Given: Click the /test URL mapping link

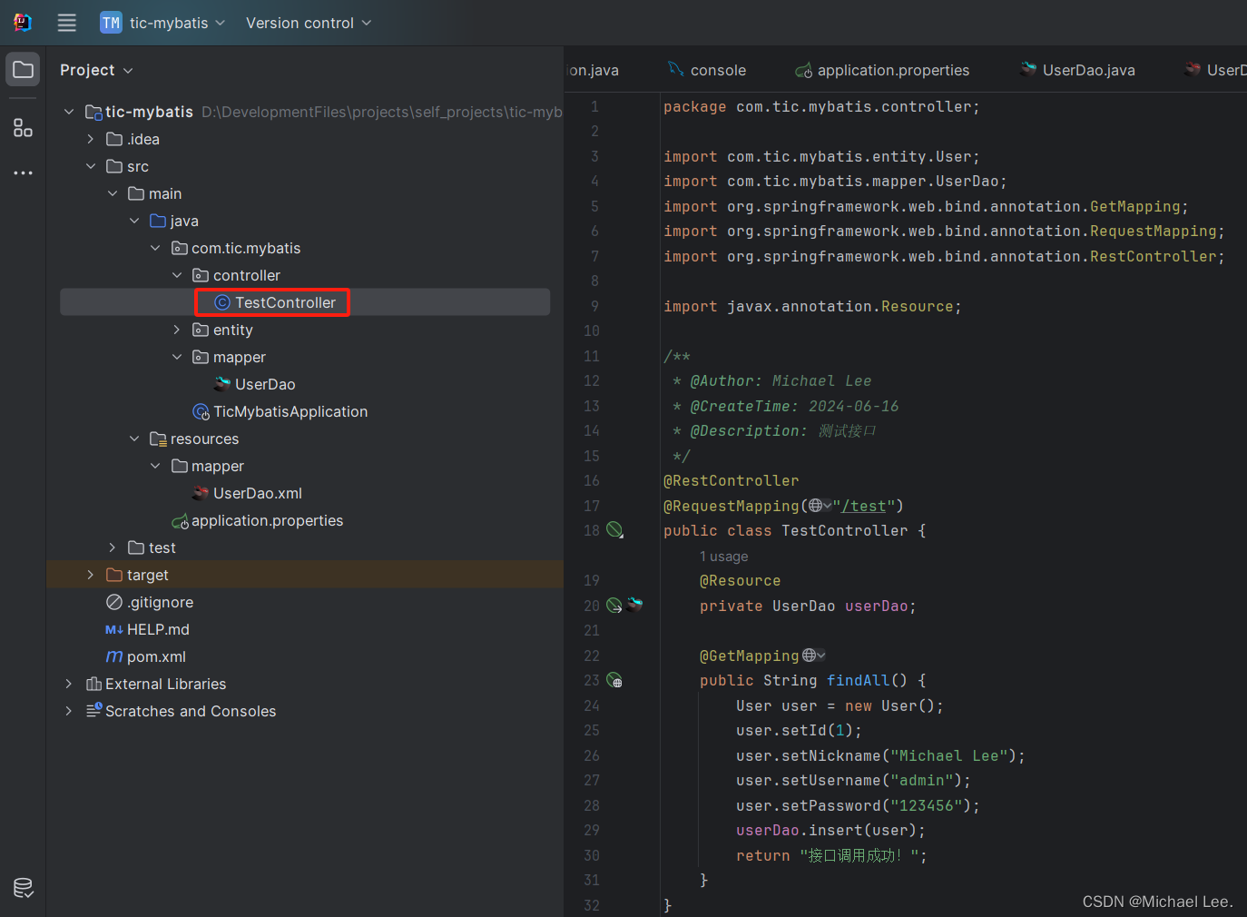Looking at the screenshot, I should click(863, 506).
